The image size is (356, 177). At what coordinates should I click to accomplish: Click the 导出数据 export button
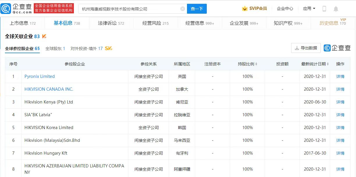[x=306, y=48]
